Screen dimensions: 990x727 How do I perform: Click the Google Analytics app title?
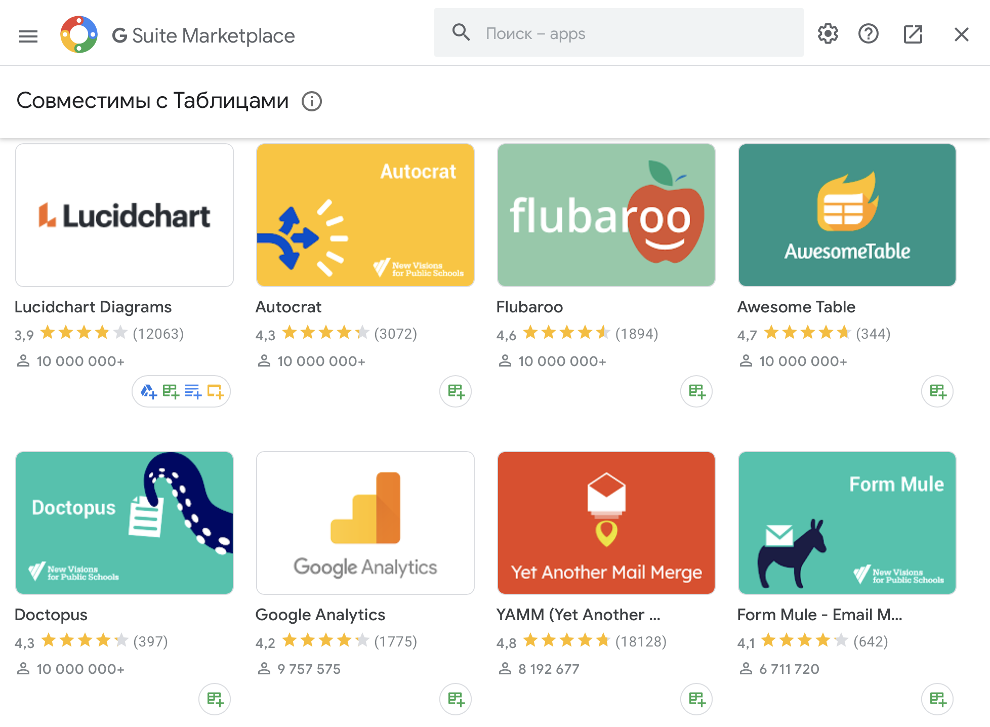click(320, 615)
